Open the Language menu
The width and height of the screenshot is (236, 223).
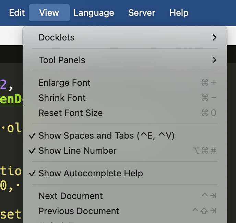(x=94, y=13)
